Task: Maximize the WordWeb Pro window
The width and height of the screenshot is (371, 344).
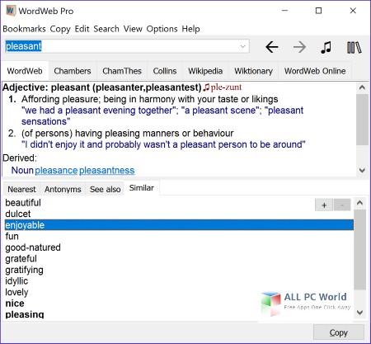Action: [x=318, y=11]
